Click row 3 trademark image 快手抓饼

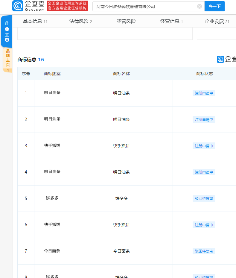pos(52,145)
